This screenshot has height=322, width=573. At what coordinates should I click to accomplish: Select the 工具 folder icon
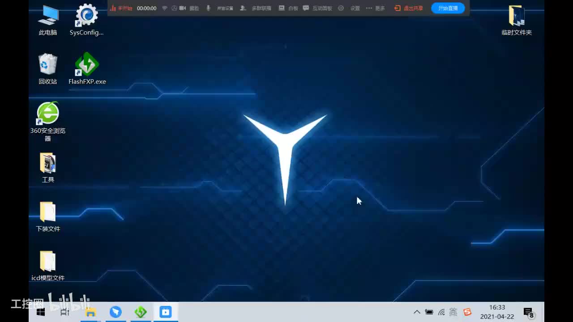48,168
